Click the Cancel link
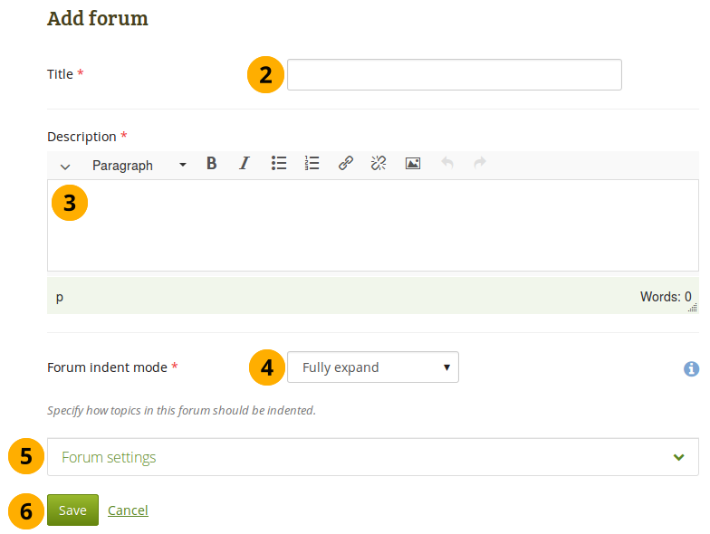The width and height of the screenshot is (710, 534). [128, 510]
